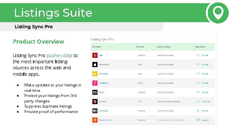Screen dimensions: 231x130
Task: Click the green checkmark in Yelp row
Action: 198,55
